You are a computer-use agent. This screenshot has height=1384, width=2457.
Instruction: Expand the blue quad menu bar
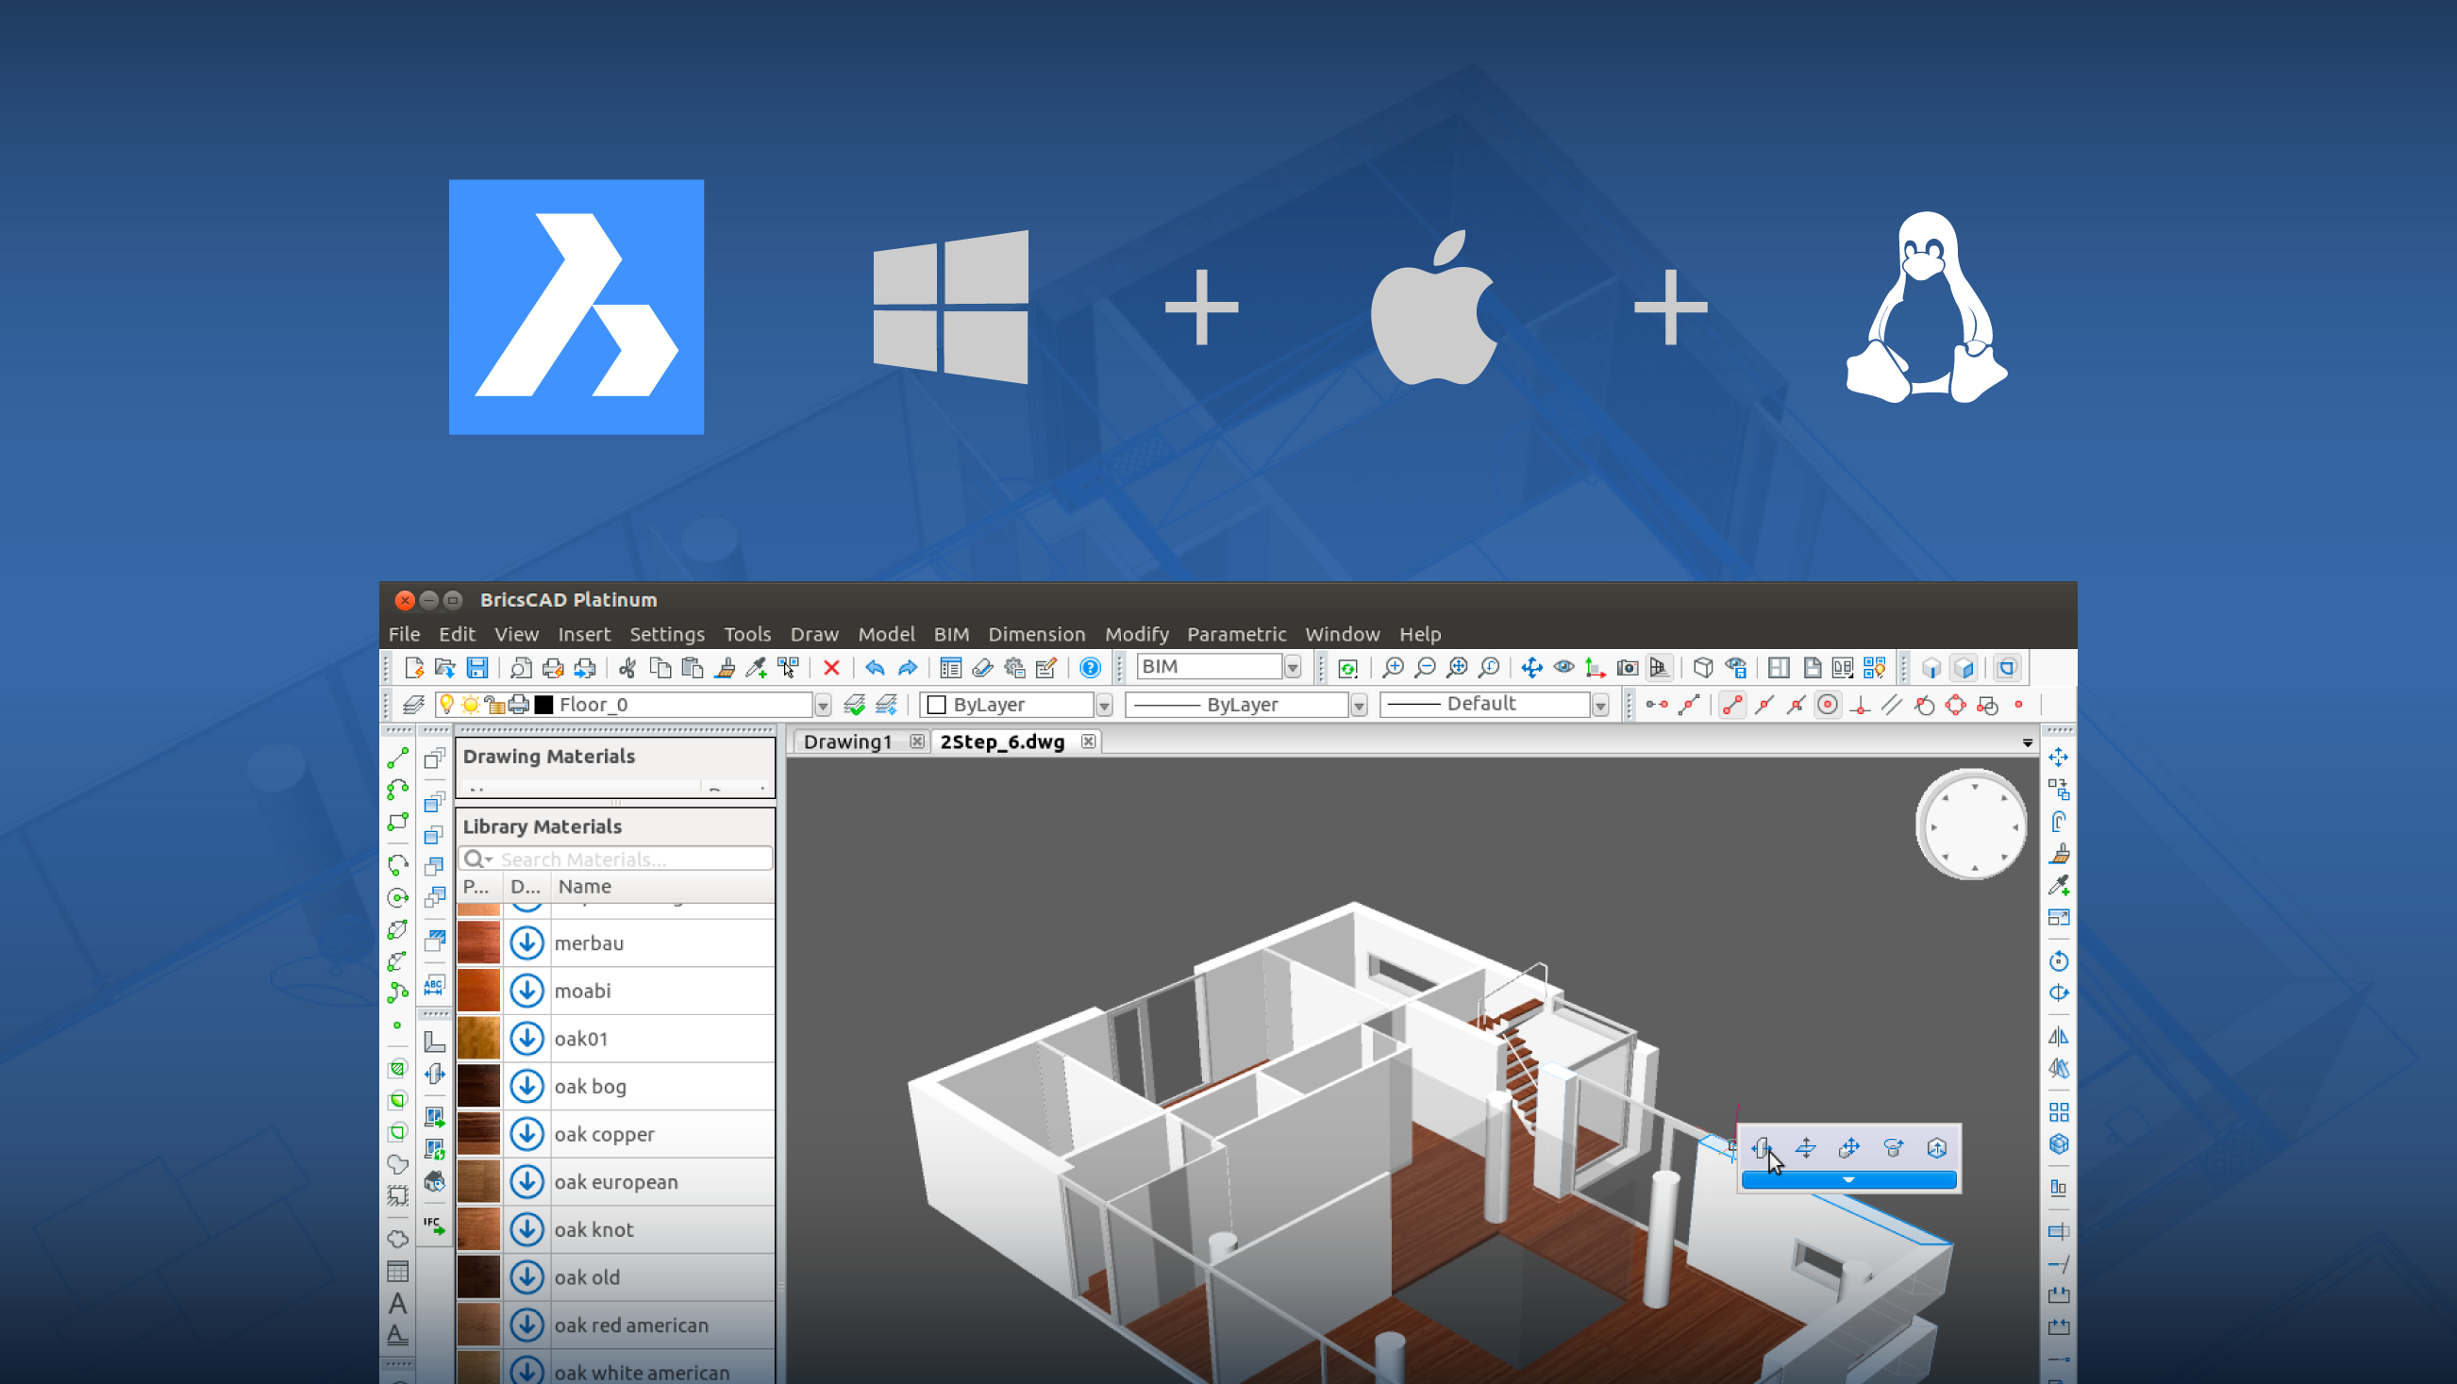[x=1848, y=1180]
